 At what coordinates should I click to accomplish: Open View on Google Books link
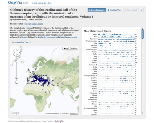pos(34,24)
